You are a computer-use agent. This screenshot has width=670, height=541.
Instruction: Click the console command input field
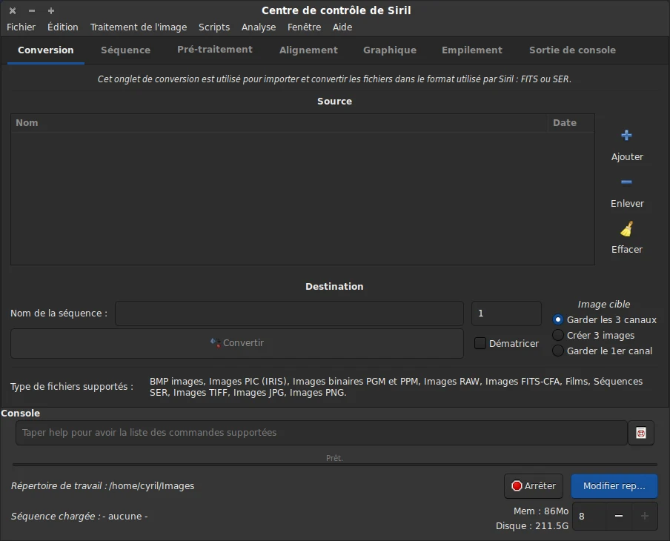pos(322,433)
